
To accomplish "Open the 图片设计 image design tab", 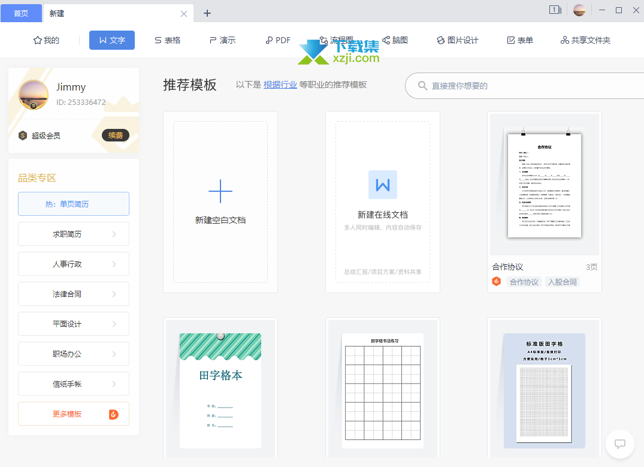I will click(x=457, y=40).
